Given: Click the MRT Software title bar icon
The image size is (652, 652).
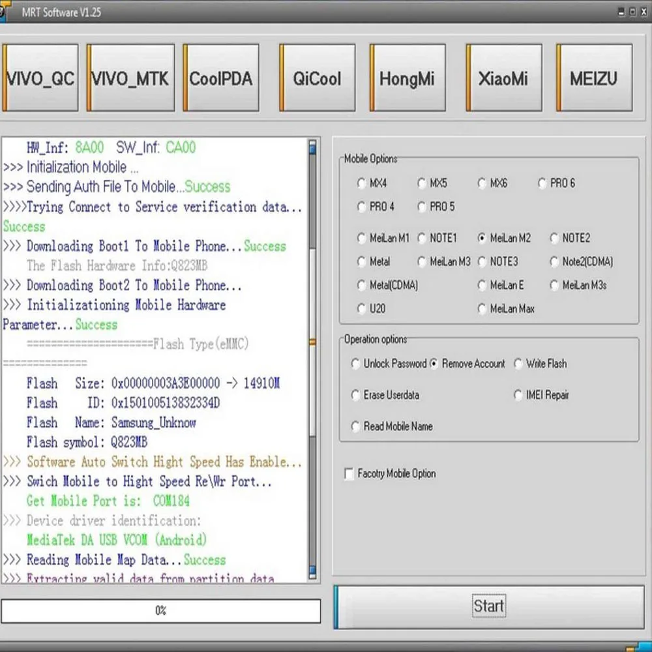Looking at the screenshot, I should (4, 11).
